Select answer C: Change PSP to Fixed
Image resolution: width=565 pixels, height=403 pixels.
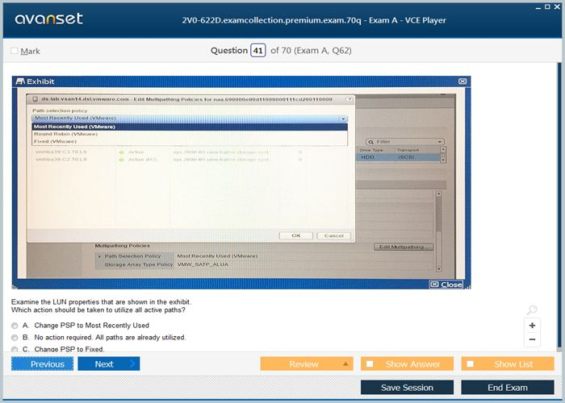(15, 349)
